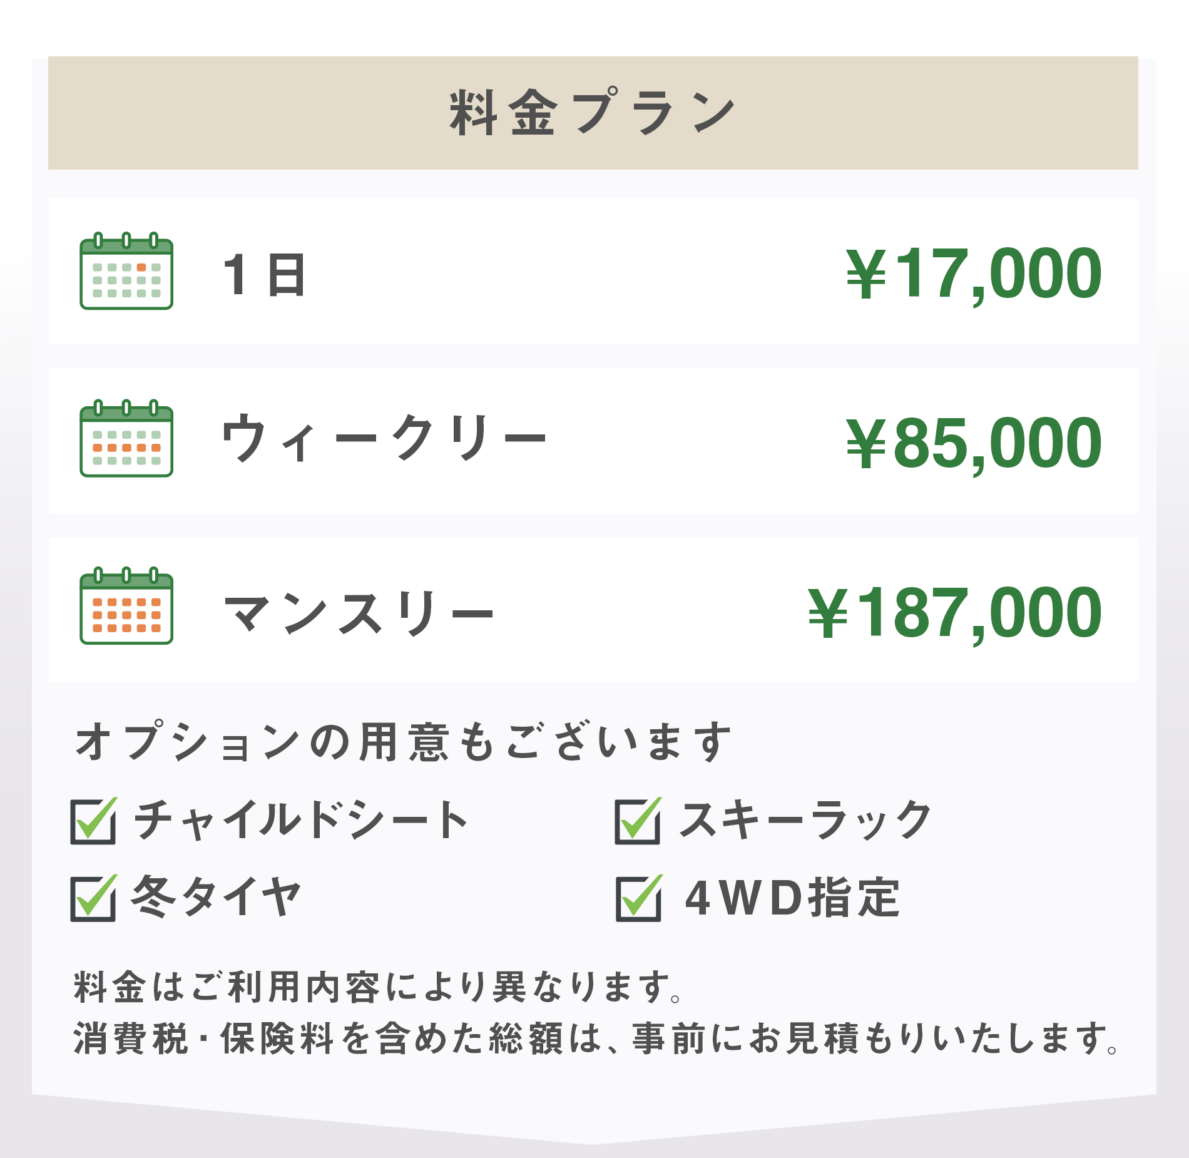Toggle the スキーラック checkbox
The image size is (1189, 1158).
(x=638, y=822)
